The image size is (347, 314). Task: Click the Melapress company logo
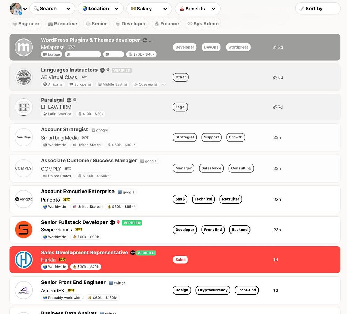tap(24, 47)
